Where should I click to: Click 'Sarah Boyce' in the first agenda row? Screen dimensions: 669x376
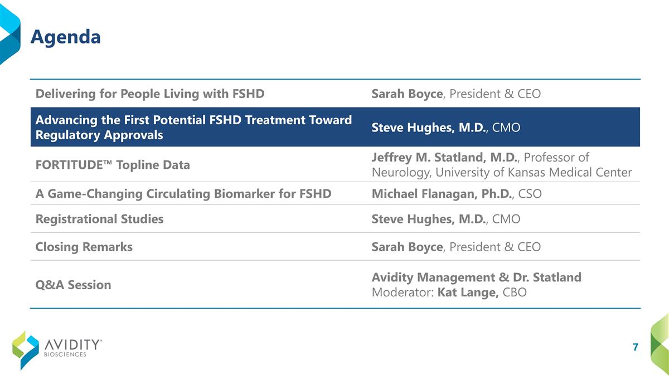pyautogui.click(x=407, y=94)
